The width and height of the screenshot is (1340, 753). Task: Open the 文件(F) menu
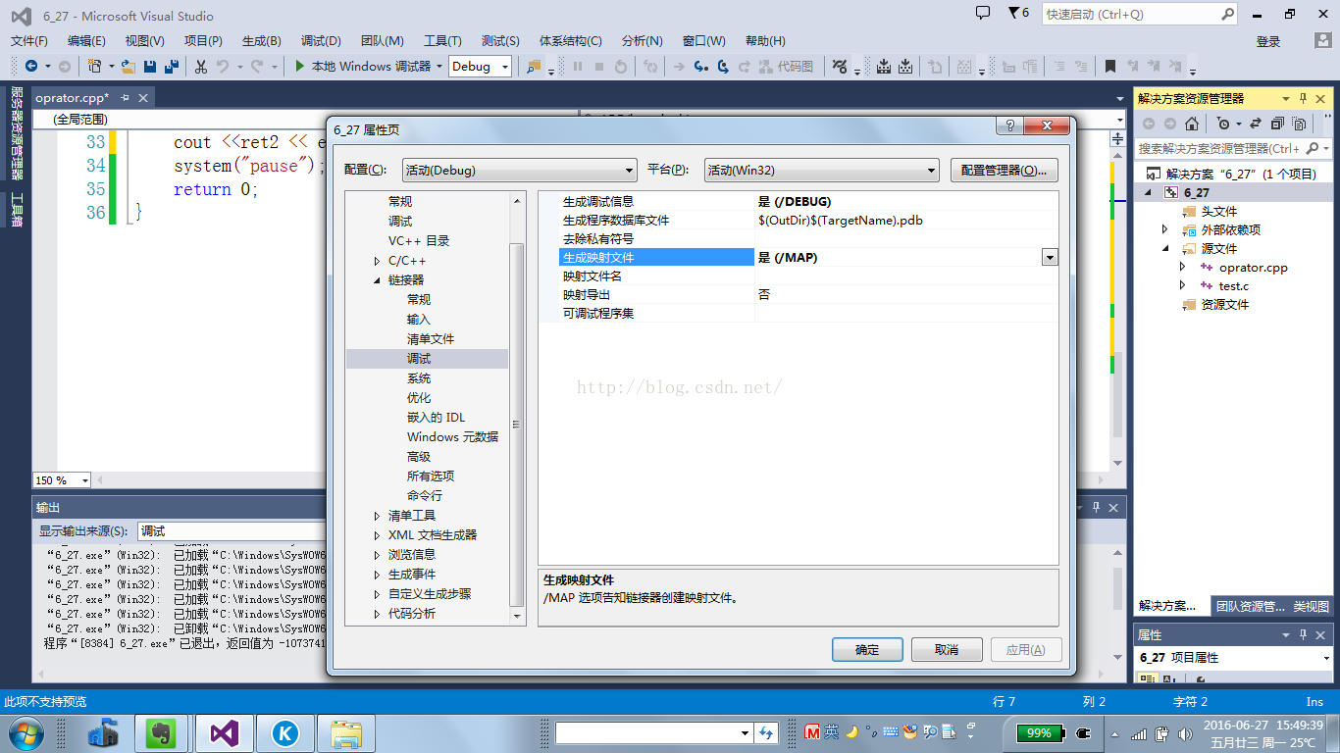[x=29, y=40]
